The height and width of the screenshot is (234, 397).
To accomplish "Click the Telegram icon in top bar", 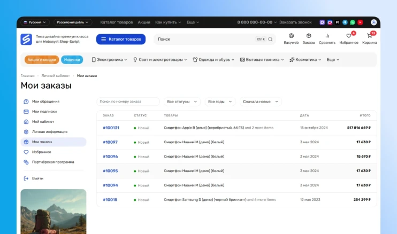I will pos(345,22).
